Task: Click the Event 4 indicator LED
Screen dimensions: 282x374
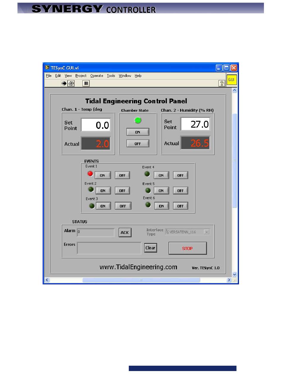Action: pyautogui.click(x=147, y=174)
